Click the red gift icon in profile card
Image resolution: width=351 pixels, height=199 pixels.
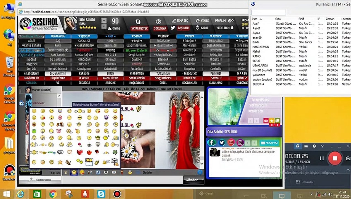pyautogui.click(x=266, y=121)
